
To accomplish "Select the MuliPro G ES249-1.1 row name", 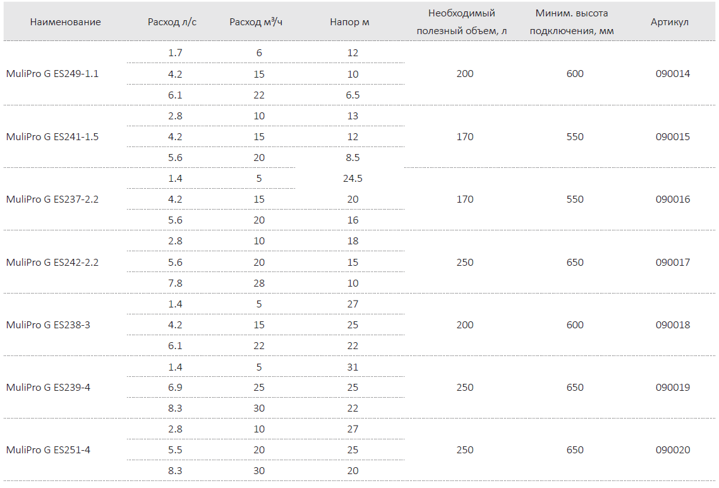I will pos(52,74).
